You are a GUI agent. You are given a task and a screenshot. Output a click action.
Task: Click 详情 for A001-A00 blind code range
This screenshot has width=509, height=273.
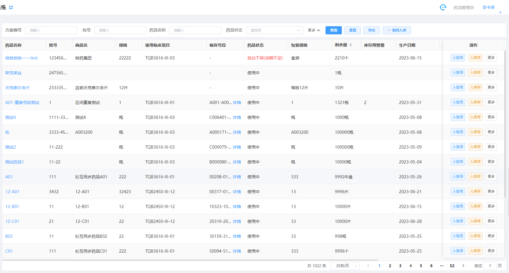pyautogui.click(x=237, y=103)
